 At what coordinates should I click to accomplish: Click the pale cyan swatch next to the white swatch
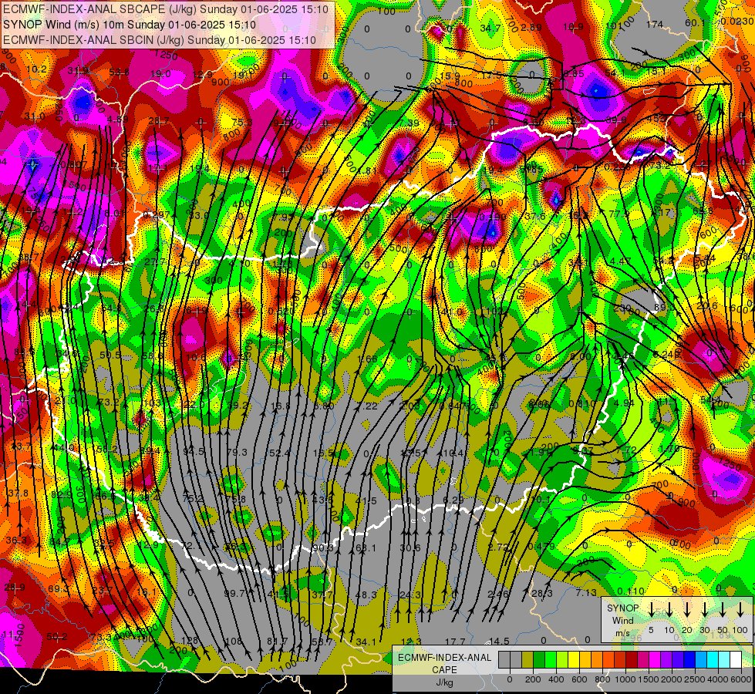[723, 660]
